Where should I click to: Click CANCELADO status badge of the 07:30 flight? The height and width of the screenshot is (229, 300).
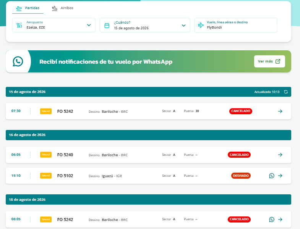click(x=241, y=111)
